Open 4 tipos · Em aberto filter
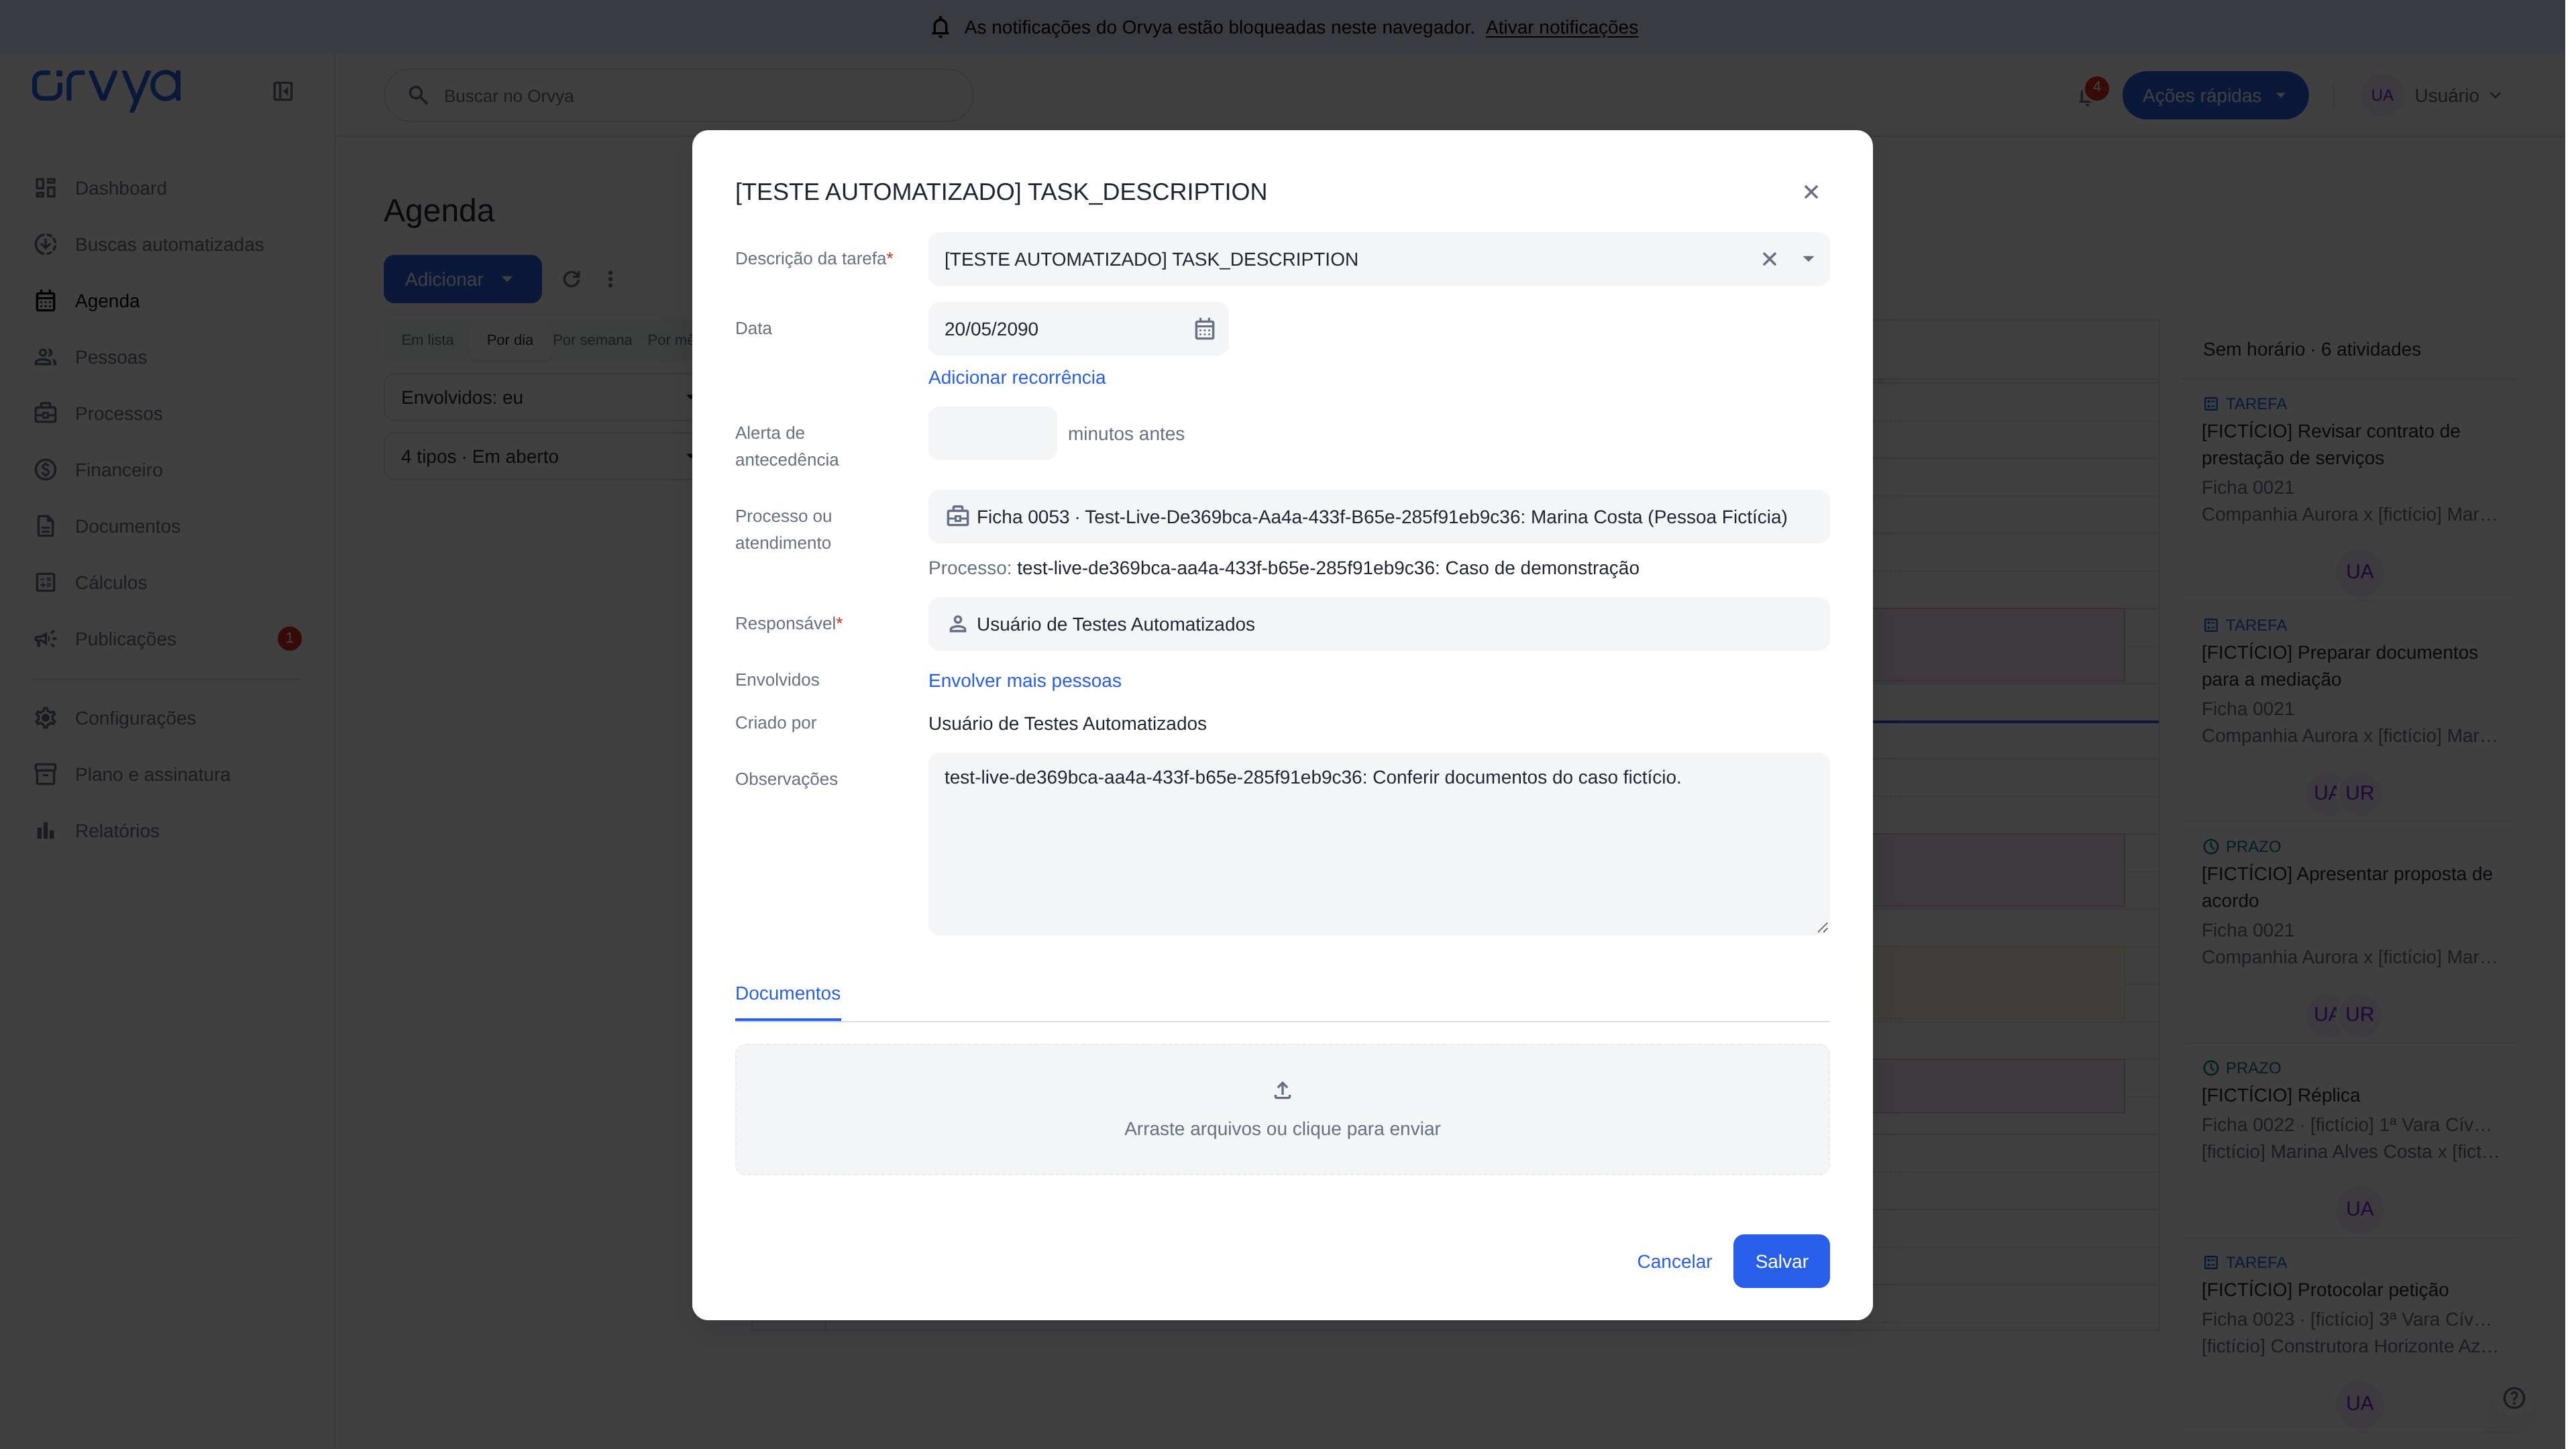 pyautogui.click(x=540, y=456)
